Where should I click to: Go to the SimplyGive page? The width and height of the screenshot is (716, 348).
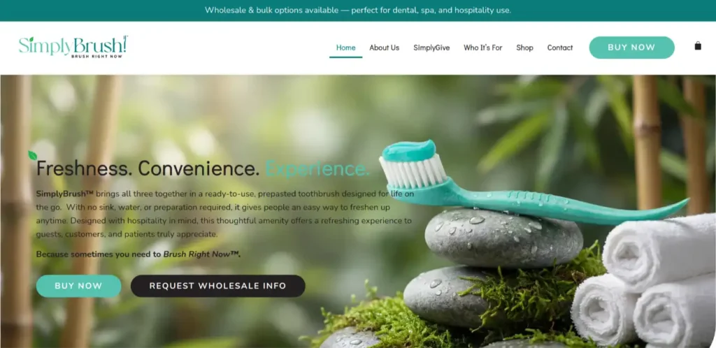[431, 48]
